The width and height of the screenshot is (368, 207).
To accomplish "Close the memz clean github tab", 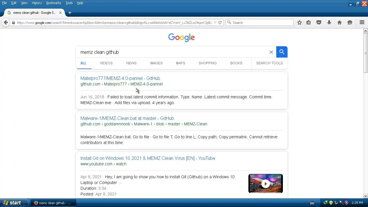I will [60, 13].
